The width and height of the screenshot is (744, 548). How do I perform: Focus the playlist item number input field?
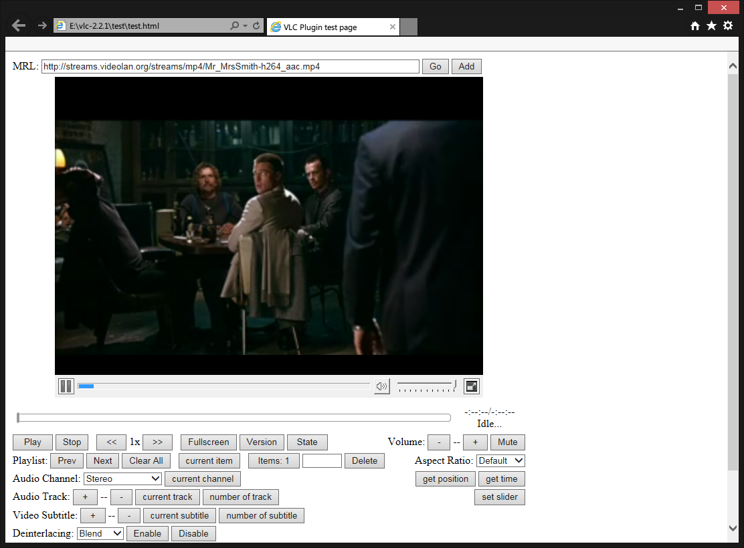pos(322,460)
